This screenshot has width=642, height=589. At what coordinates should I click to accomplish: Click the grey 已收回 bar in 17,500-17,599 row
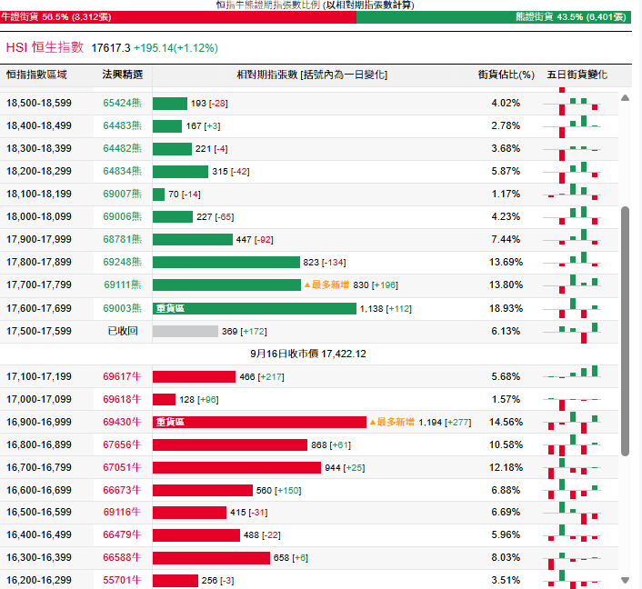click(185, 332)
